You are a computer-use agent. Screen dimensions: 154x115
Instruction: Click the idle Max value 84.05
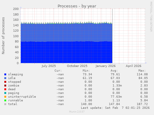point(143,78)
